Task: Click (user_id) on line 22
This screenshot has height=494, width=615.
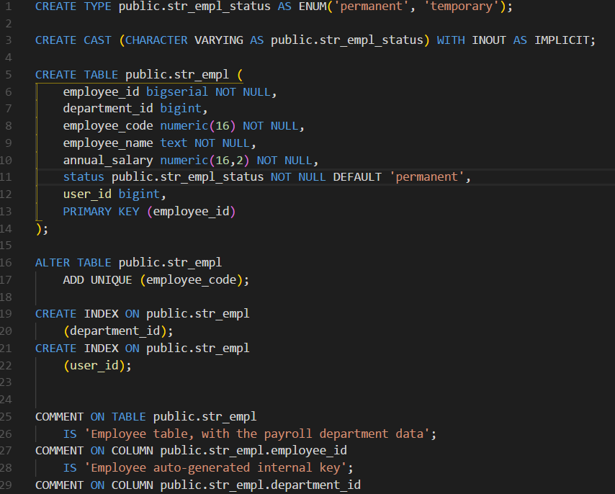Action: [94, 366]
